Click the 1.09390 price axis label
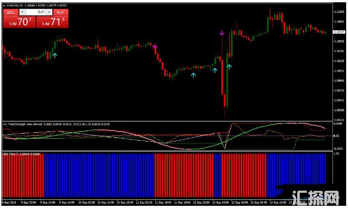Screen dimensions: 348x209 pyautogui.click(x=339, y=110)
